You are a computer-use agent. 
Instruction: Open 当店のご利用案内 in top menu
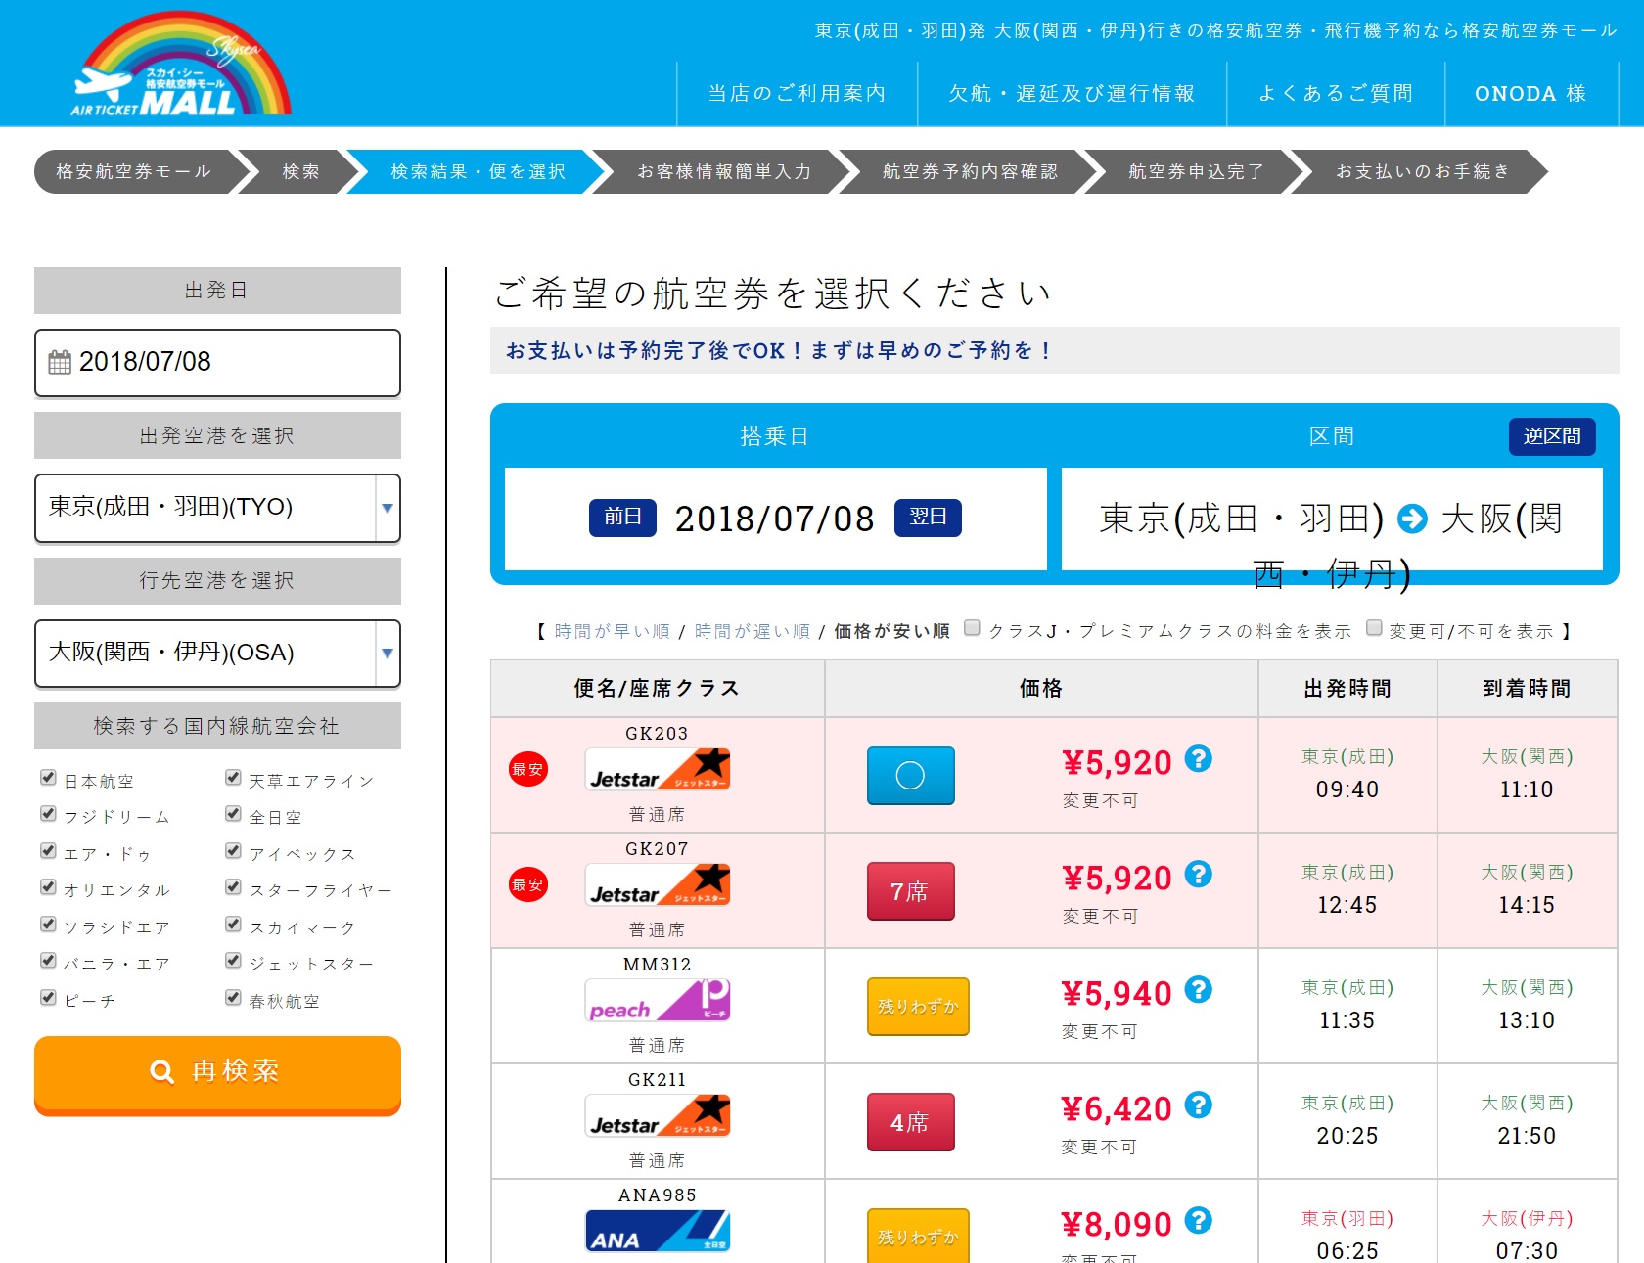tap(797, 94)
